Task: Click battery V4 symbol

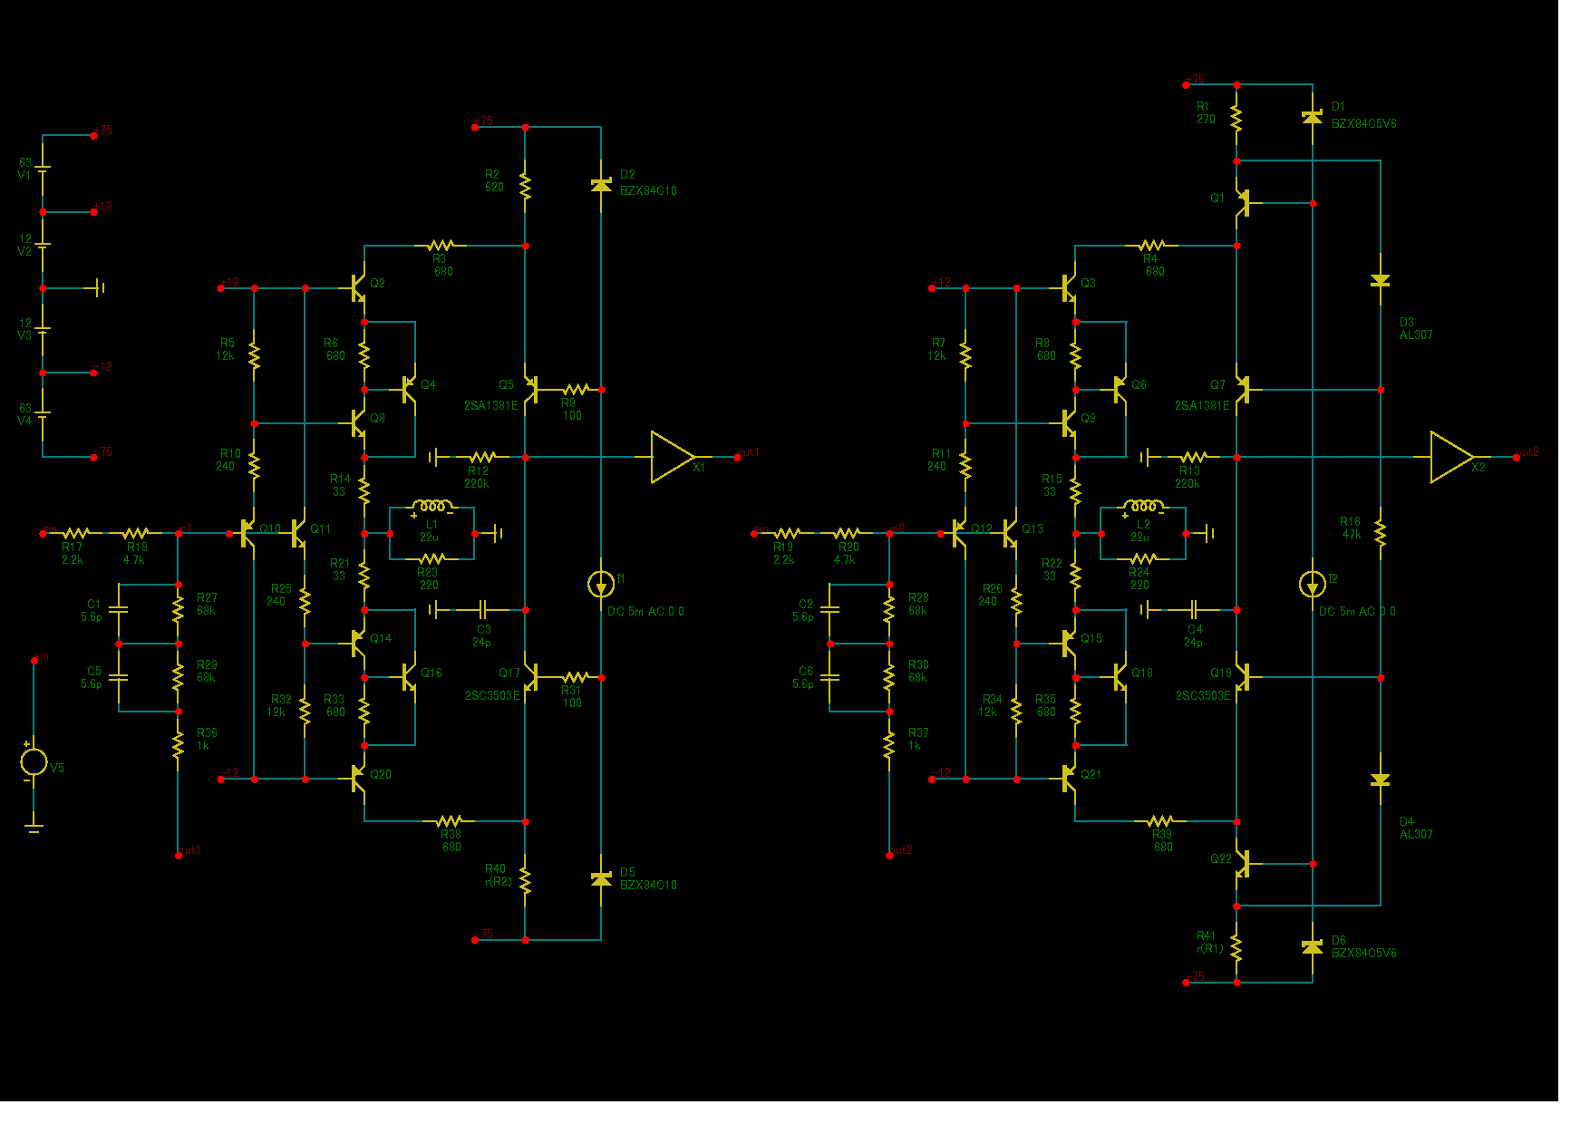Action: pos(43,415)
